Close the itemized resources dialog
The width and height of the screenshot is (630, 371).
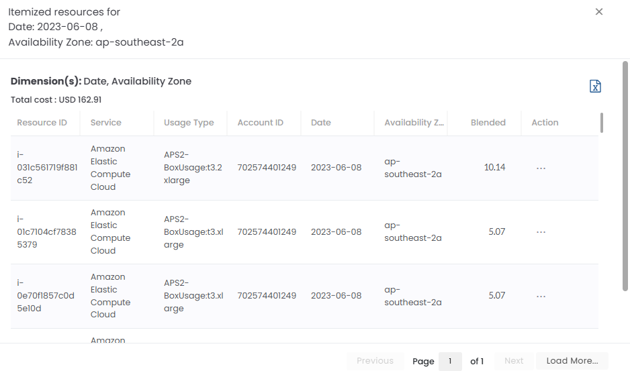point(599,11)
